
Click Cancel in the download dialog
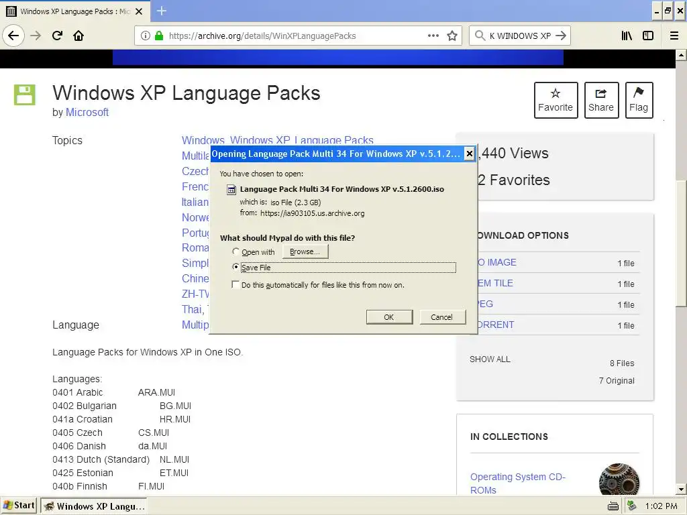pos(442,317)
